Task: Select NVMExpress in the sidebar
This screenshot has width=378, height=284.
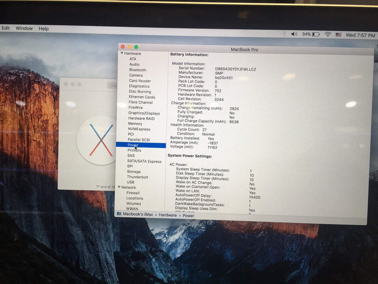Action: tap(139, 129)
